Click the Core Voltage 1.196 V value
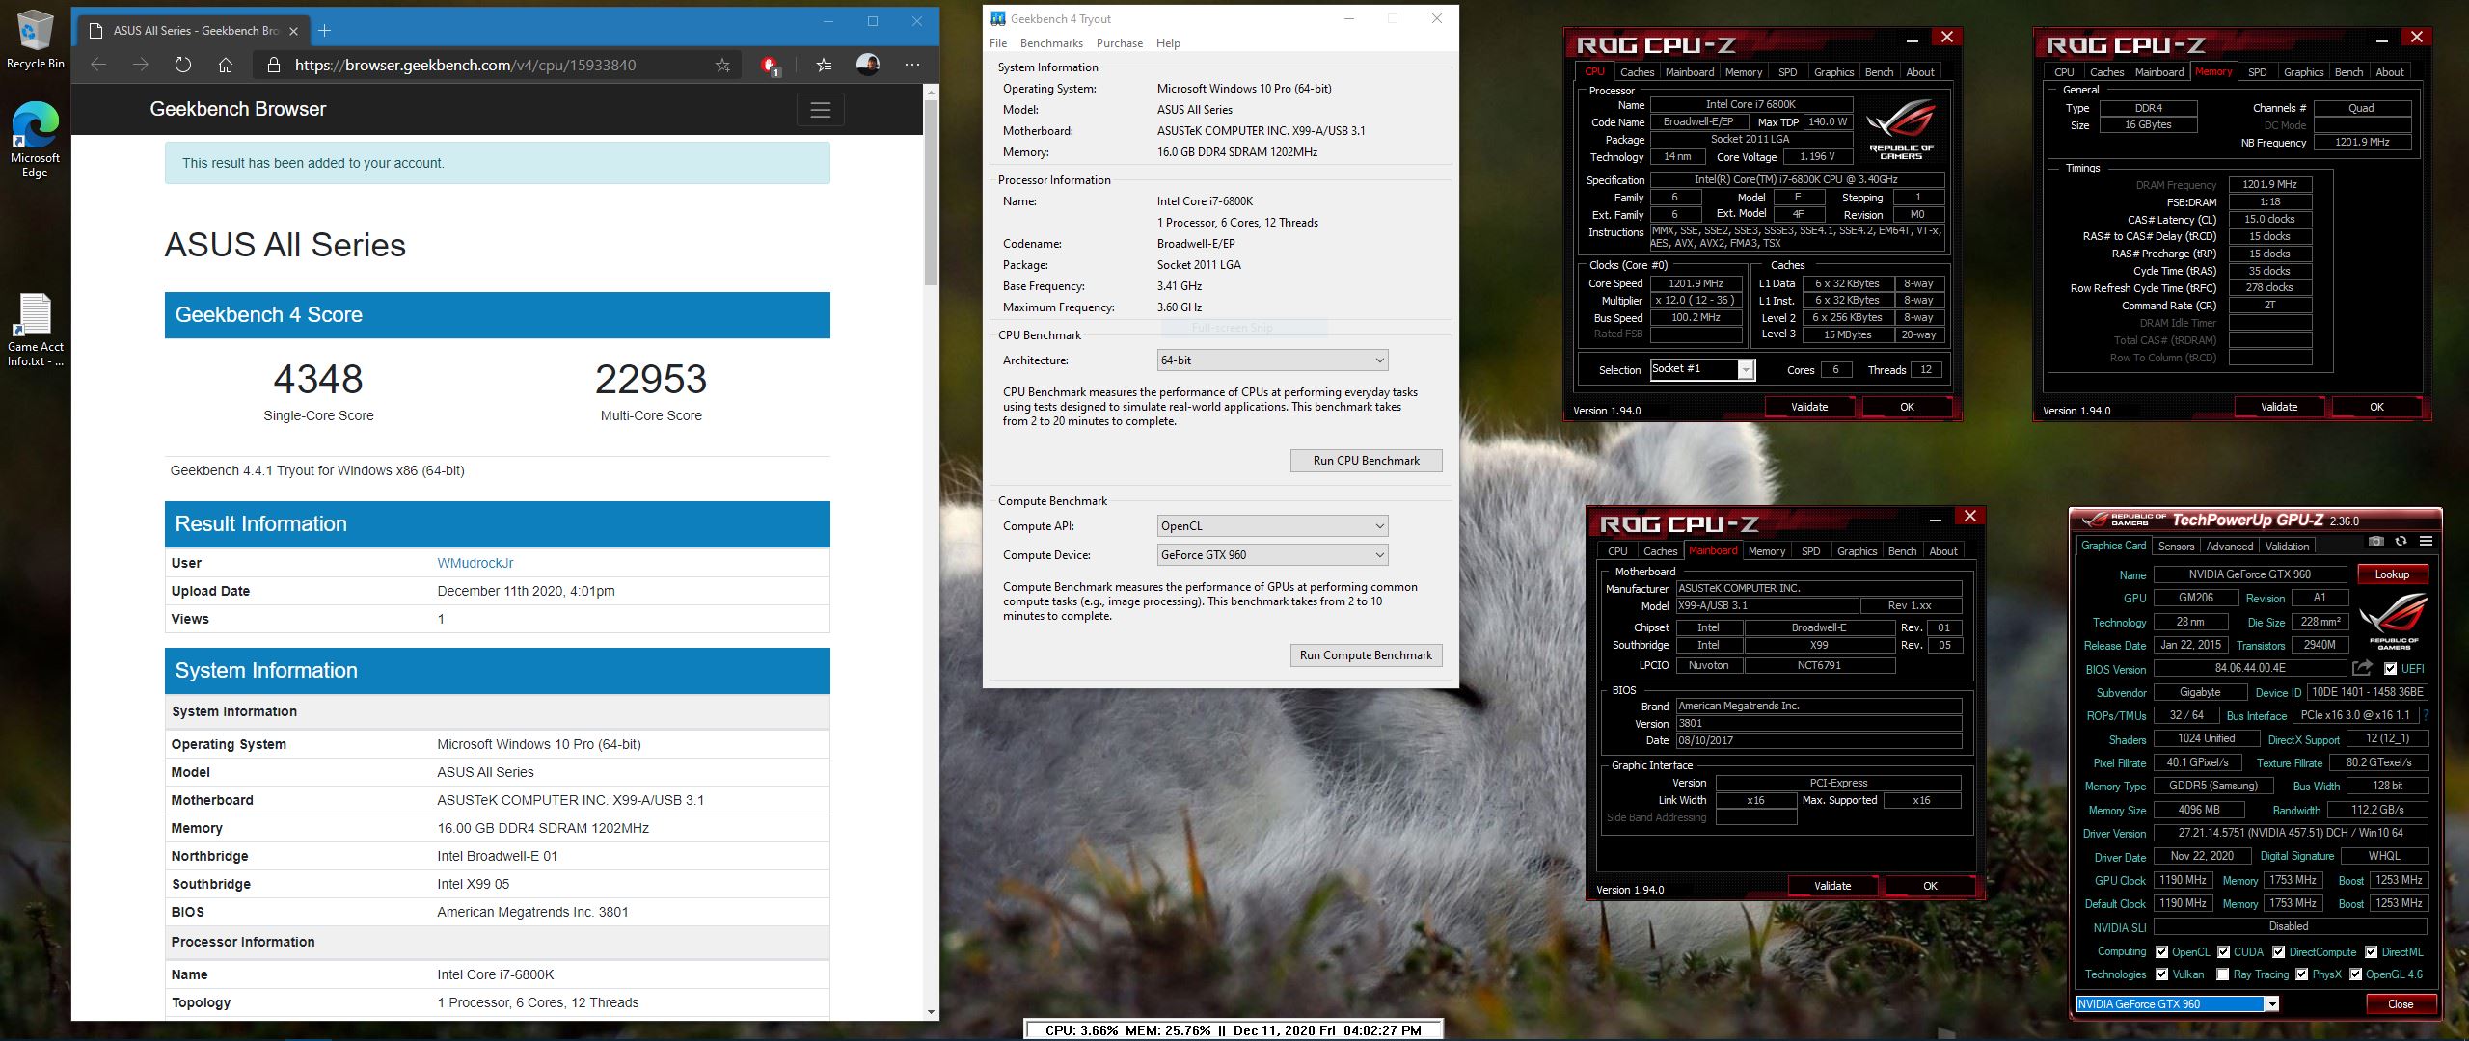This screenshot has height=1041, width=2469. [1818, 157]
